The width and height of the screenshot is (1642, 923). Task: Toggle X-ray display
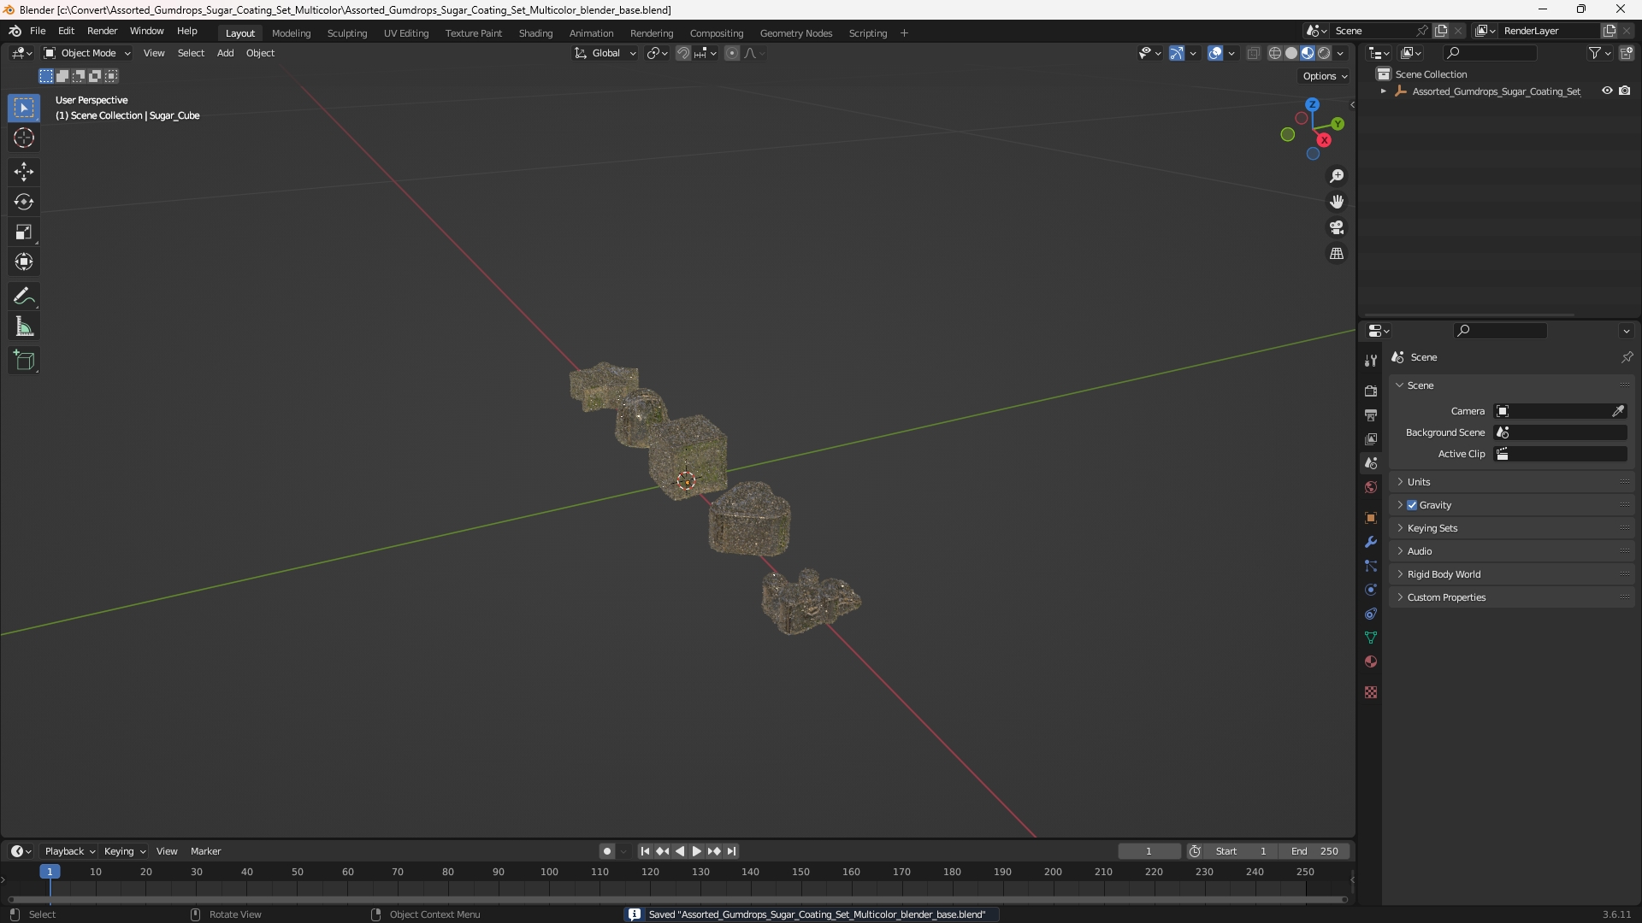[1253, 53]
